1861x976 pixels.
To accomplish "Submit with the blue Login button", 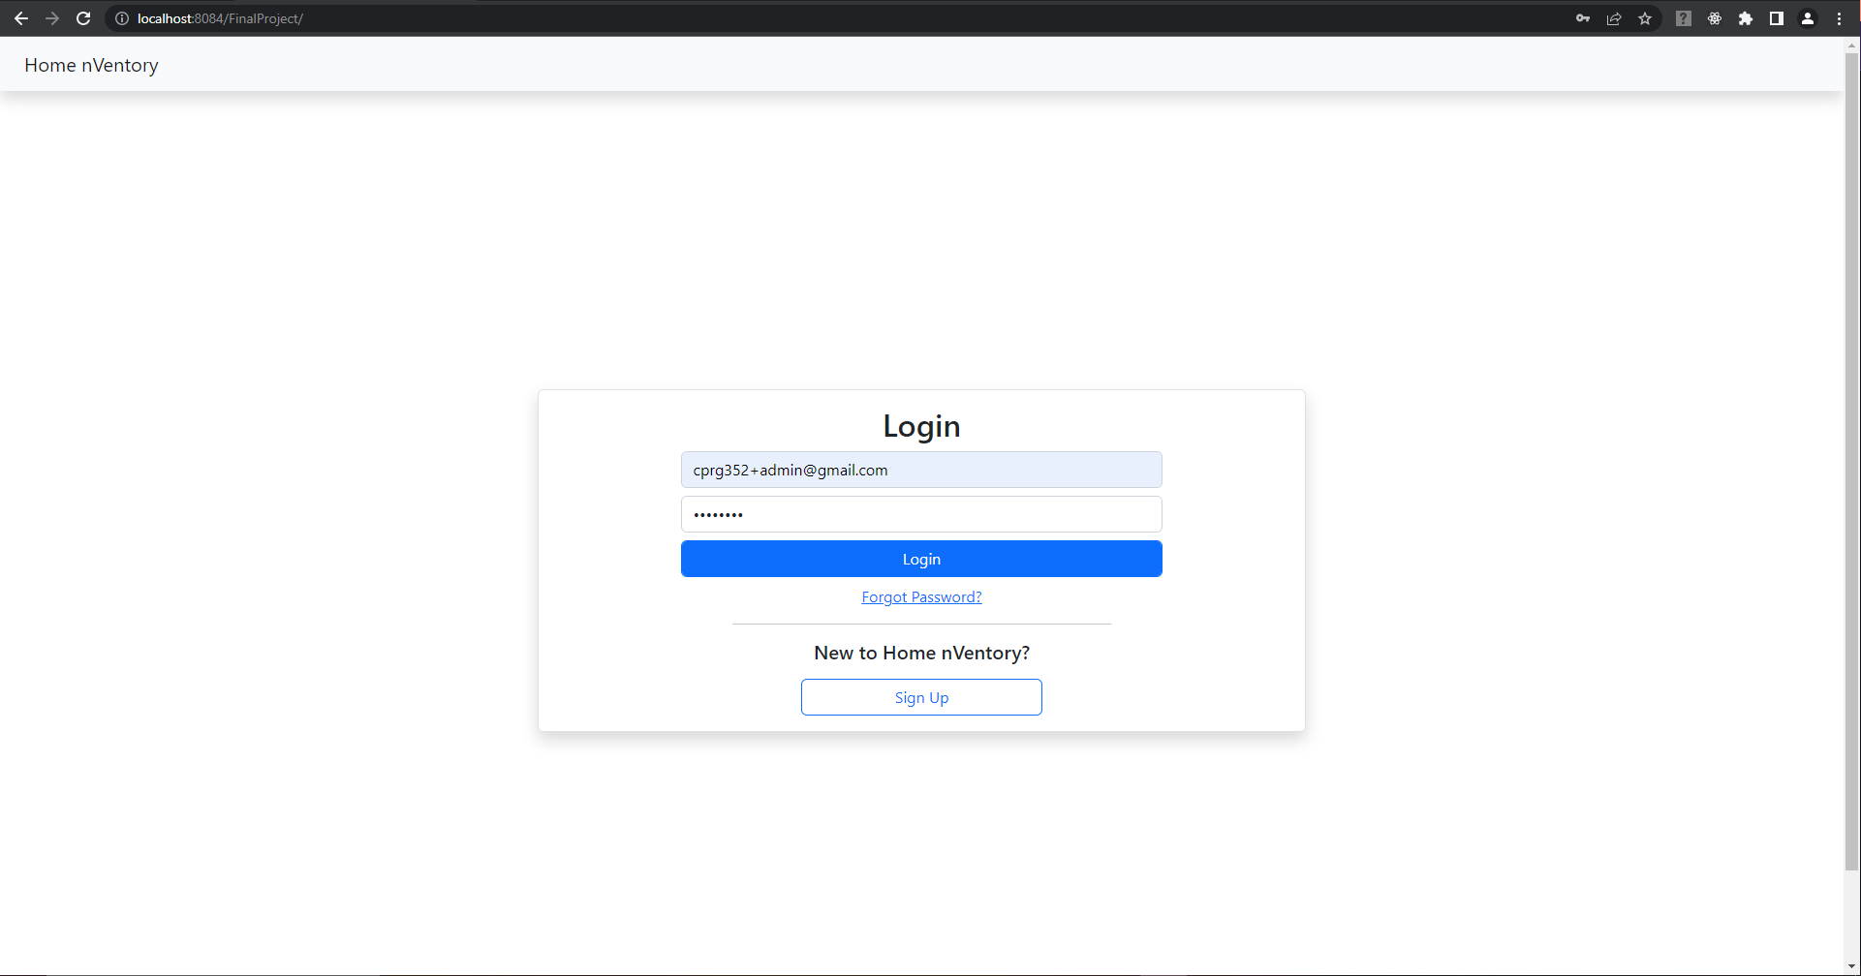I will click(921, 559).
